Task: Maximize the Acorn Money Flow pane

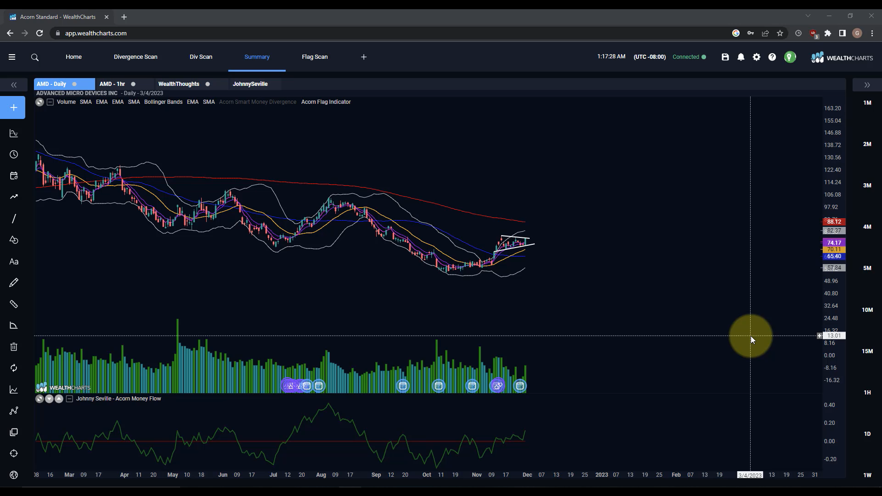Action: (40, 399)
